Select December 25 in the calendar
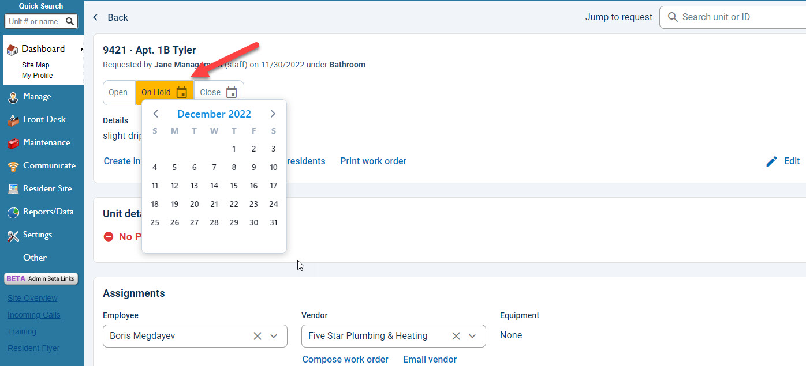This screenshot has width=806, height=366. pyautogui.click(x=155, y=222)
